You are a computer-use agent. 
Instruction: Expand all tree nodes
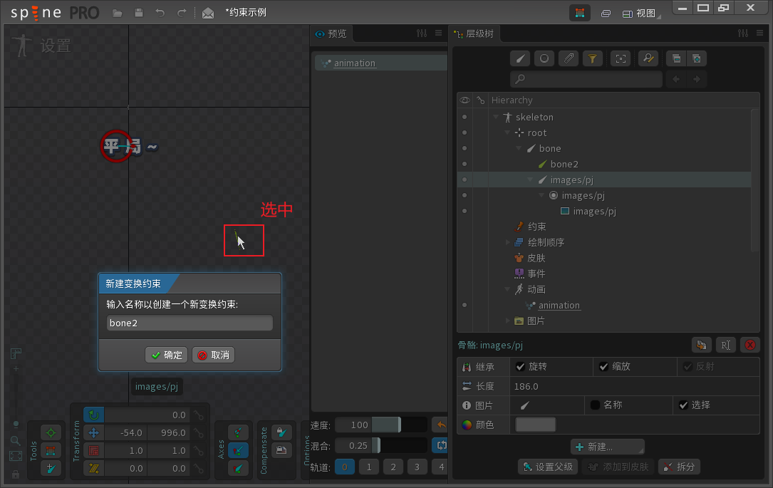click(x=697, y=58)
